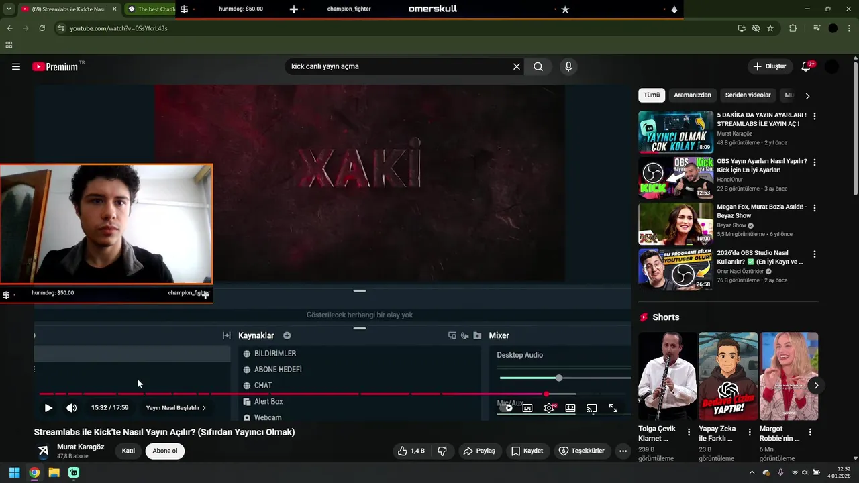Open the third-party cookie eye icon

pyautogui.click(x=756, y=28)
